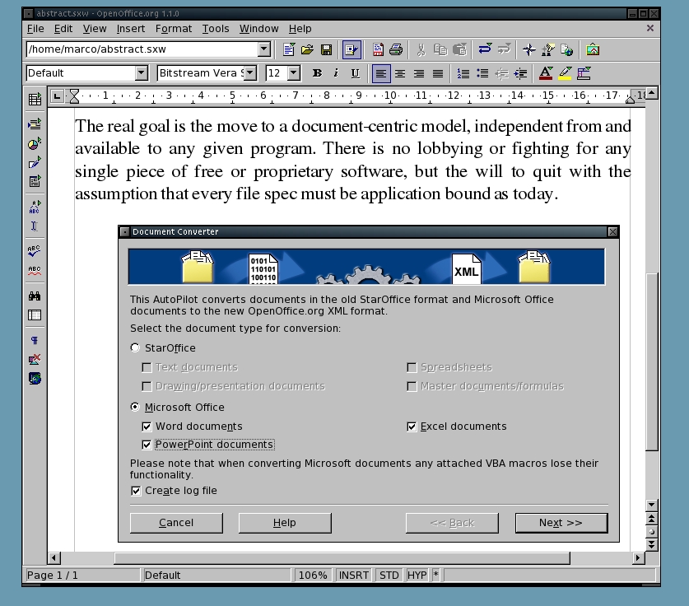Disable the Create log file checkbox
Image resolution: width=689 pixels, height=606 pixels.
[136, 491]
